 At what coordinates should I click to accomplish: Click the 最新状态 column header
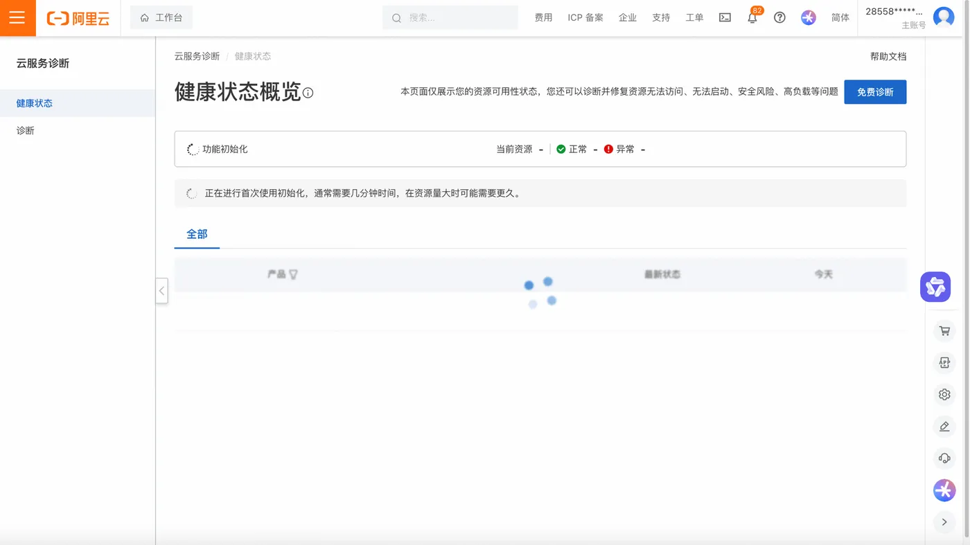(x=662, y=274)
